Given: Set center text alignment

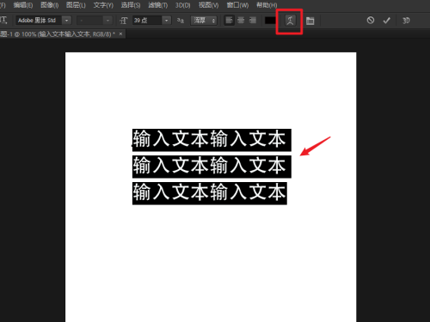Looking at the screenshot, I should tap(241, 21).
